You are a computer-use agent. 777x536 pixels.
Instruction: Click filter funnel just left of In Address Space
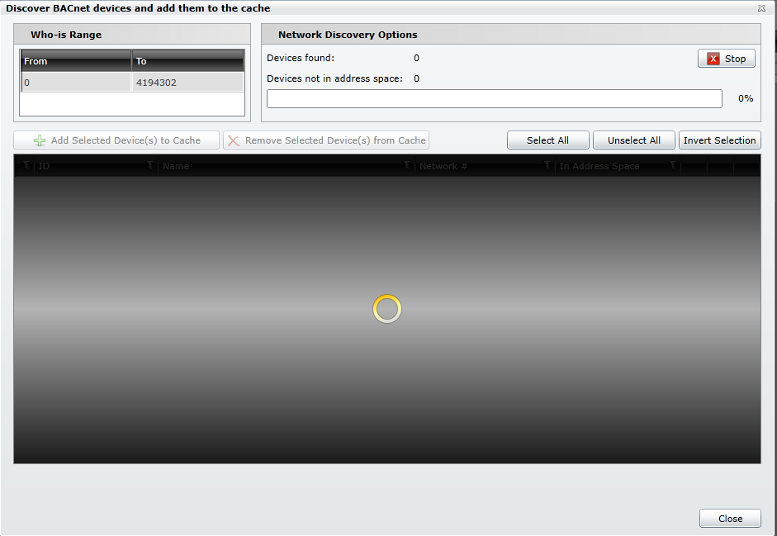tap(547, 166)
